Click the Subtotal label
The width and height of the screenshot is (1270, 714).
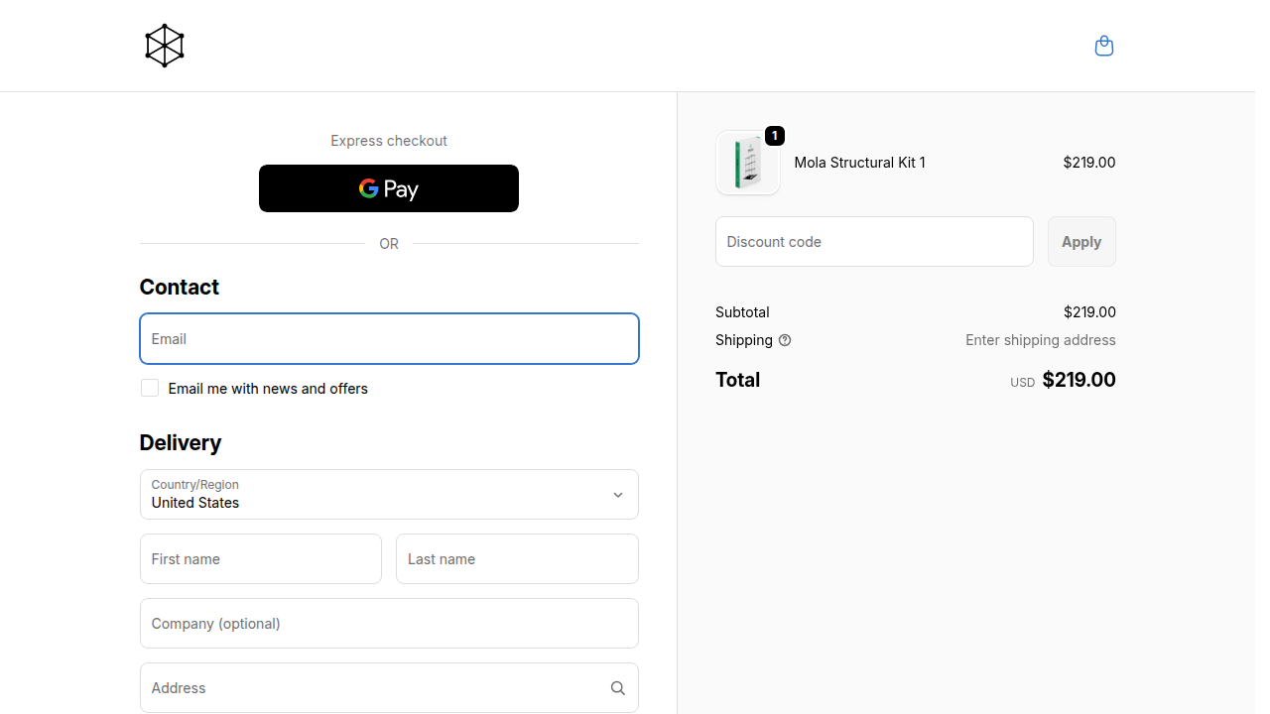point(742,312)
